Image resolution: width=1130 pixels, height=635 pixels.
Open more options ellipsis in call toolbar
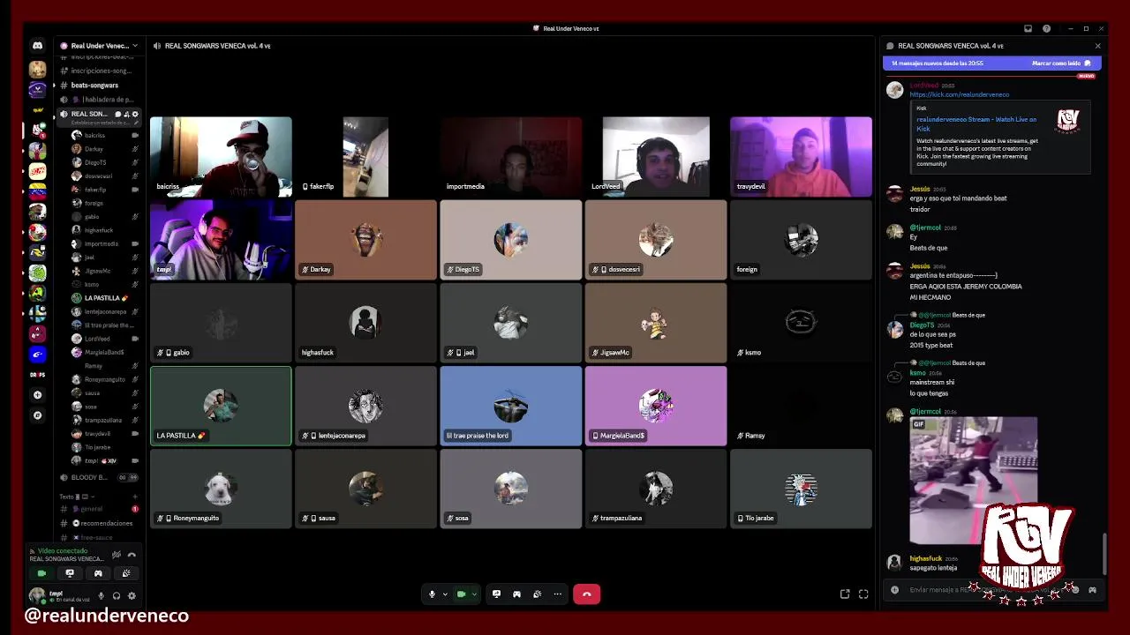point(557,594)
